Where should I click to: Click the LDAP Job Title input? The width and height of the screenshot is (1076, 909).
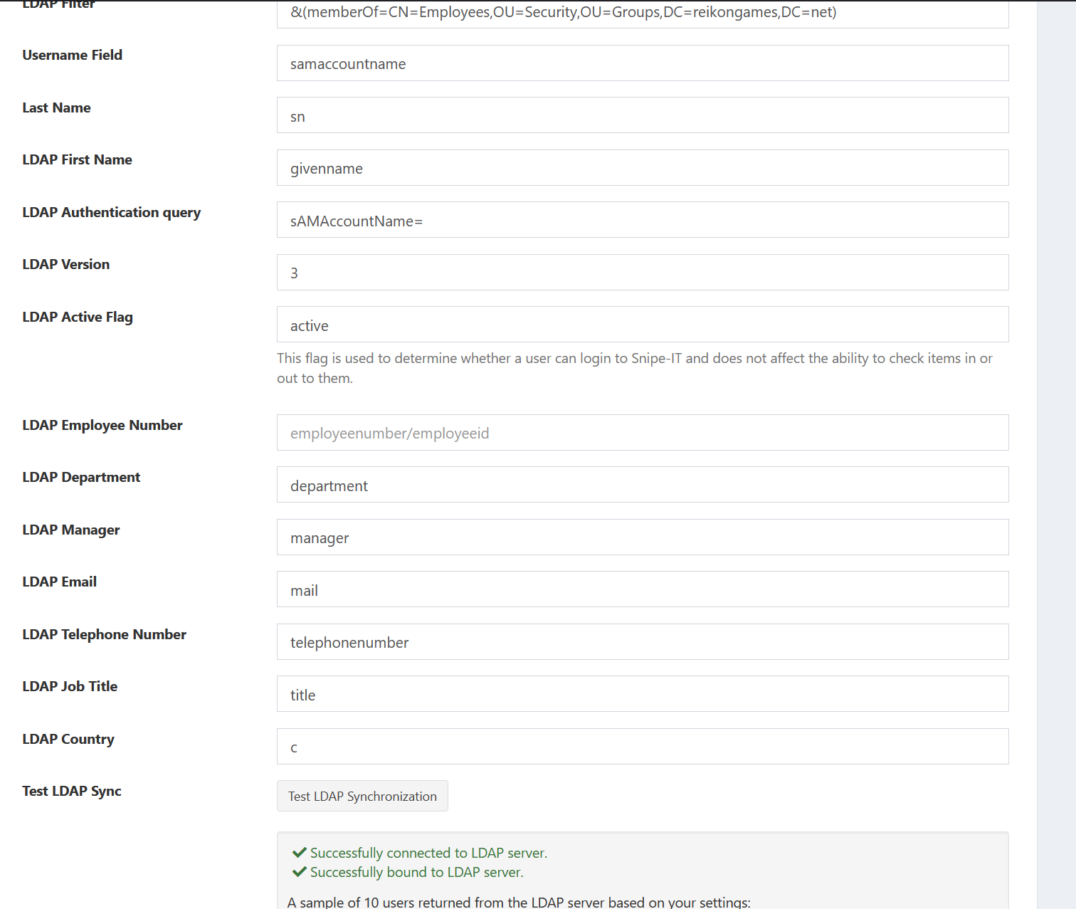click(x=643, y=694)
